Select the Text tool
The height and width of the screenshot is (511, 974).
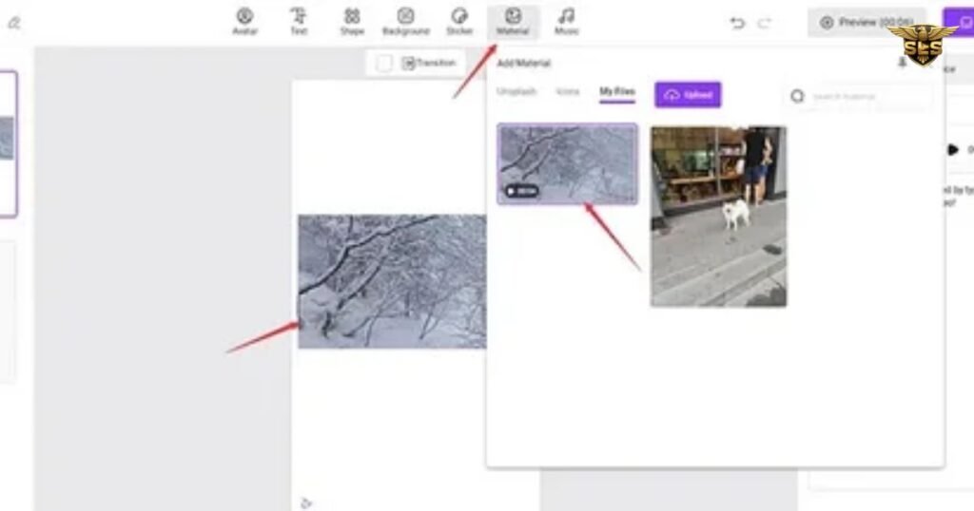tap(299, 21)
